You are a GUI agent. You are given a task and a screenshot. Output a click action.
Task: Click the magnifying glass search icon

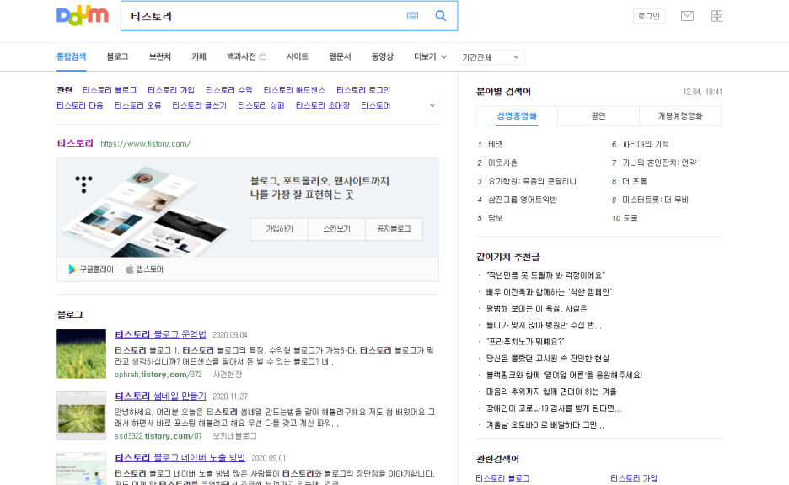coord(441,16)
